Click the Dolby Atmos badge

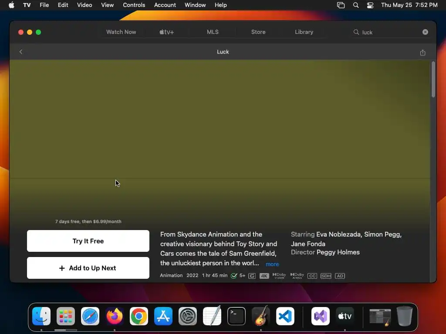click(297, 276)
